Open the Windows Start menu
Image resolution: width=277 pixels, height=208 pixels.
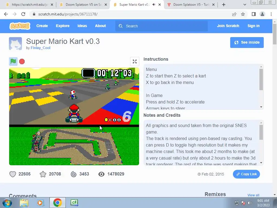7,203
